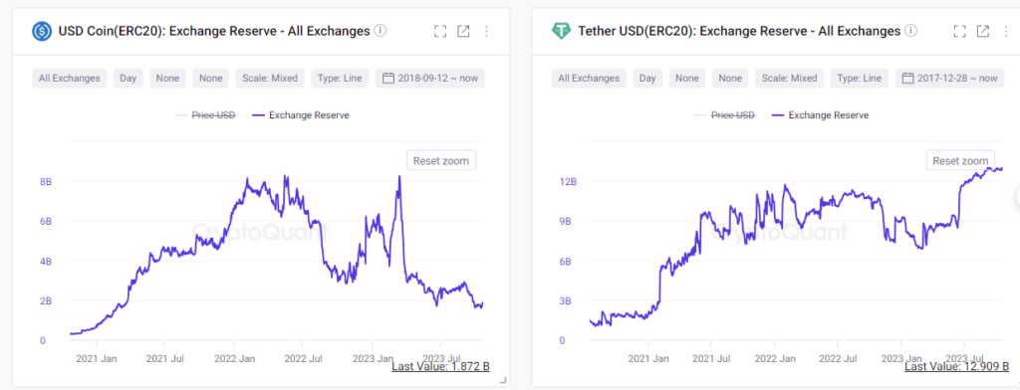Open second None dropdown on Tether chart

(730, 78)
